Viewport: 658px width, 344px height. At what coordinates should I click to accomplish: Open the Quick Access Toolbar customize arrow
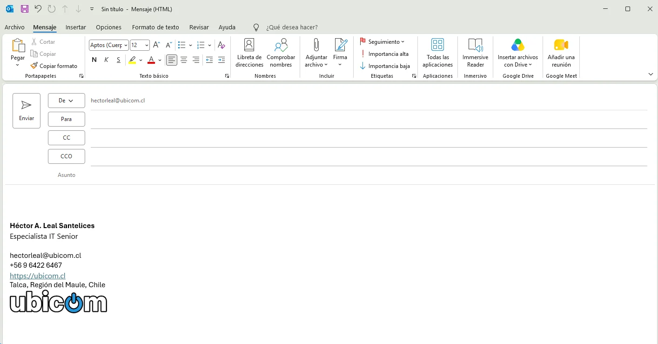click(x=92, y=9)
